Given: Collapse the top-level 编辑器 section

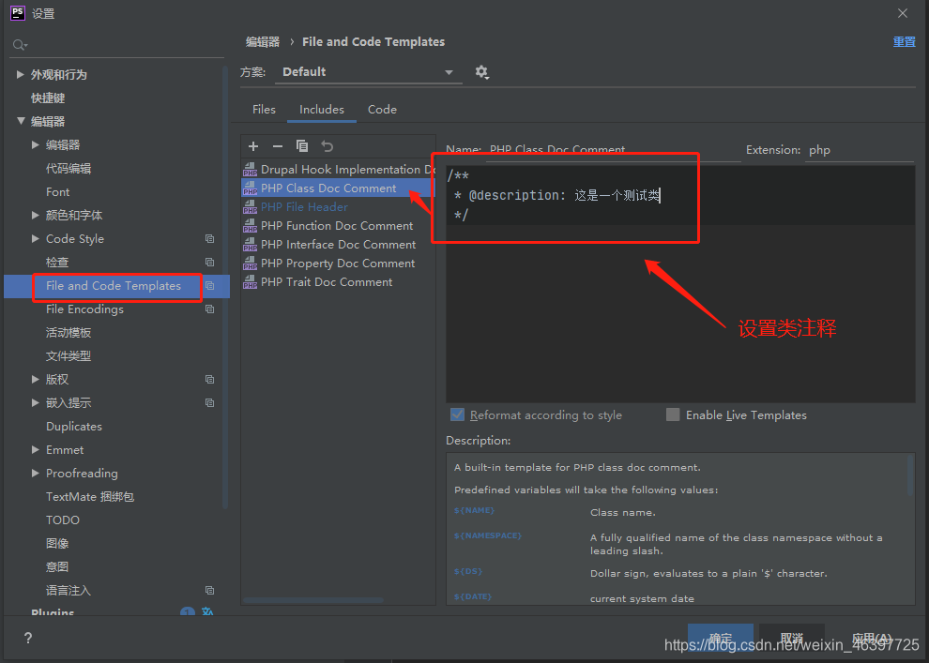Looking at the screenshot, I should [20, 121].
